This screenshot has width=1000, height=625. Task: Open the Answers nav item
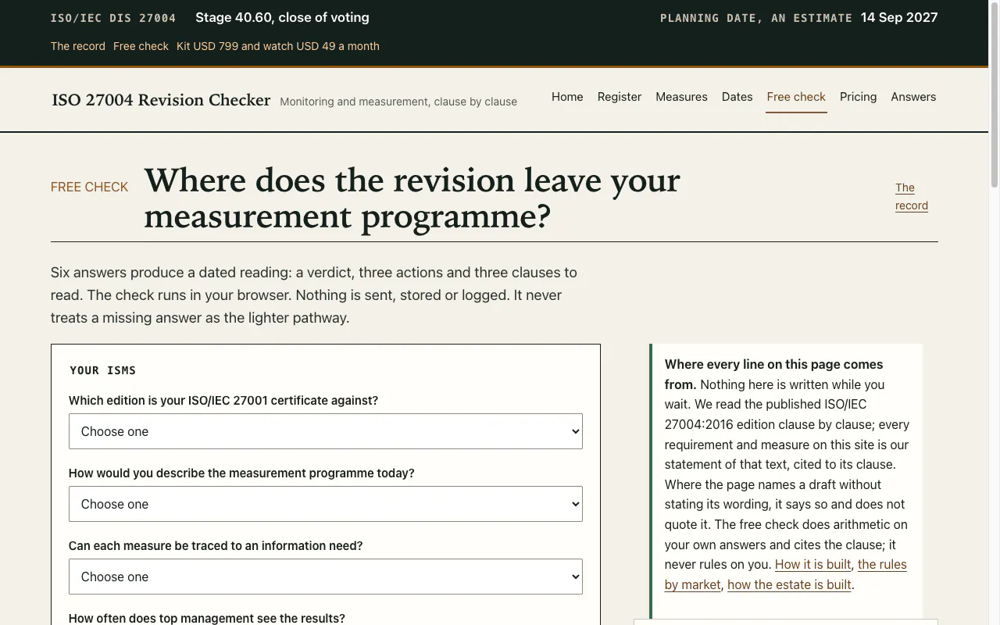pos(913,97)
